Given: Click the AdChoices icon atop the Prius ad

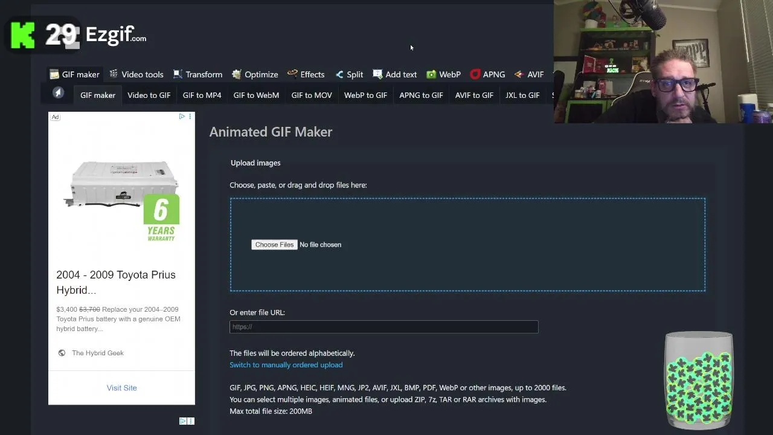Looking at the screenshot, I should click(x=182, y=116).
